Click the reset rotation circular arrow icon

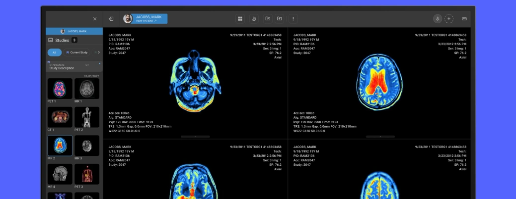click(x=254, y=19)
